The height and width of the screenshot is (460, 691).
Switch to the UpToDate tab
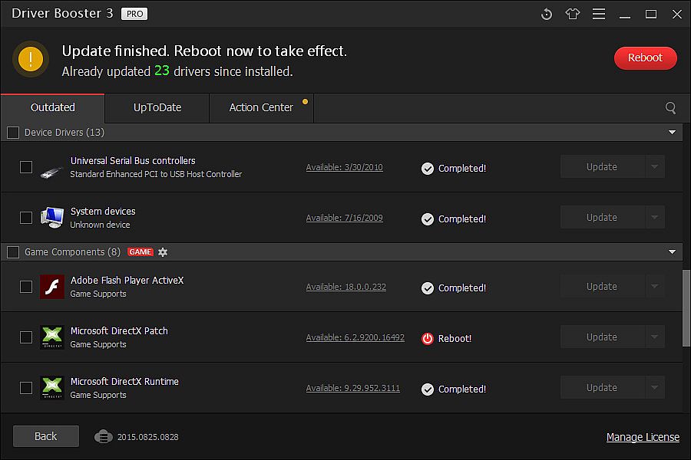(x=157, y=108)
